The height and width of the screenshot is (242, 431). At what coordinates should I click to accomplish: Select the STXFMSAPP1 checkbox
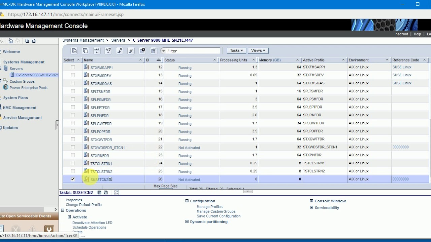(x=73, y=67)
